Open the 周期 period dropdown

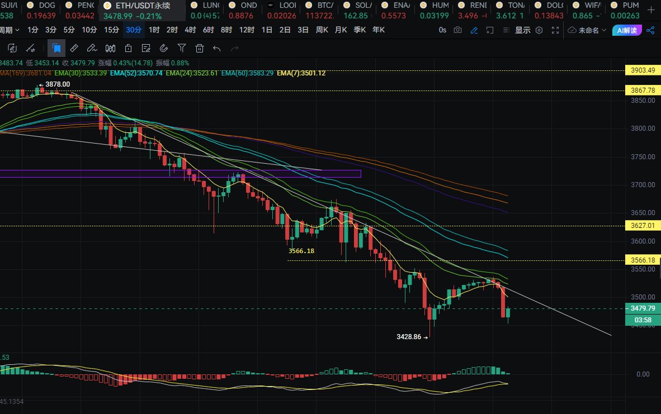click(10, 30)
